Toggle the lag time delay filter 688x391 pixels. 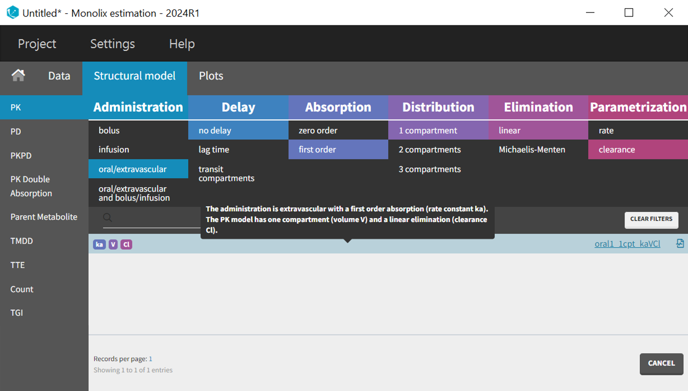pos(214,149)
